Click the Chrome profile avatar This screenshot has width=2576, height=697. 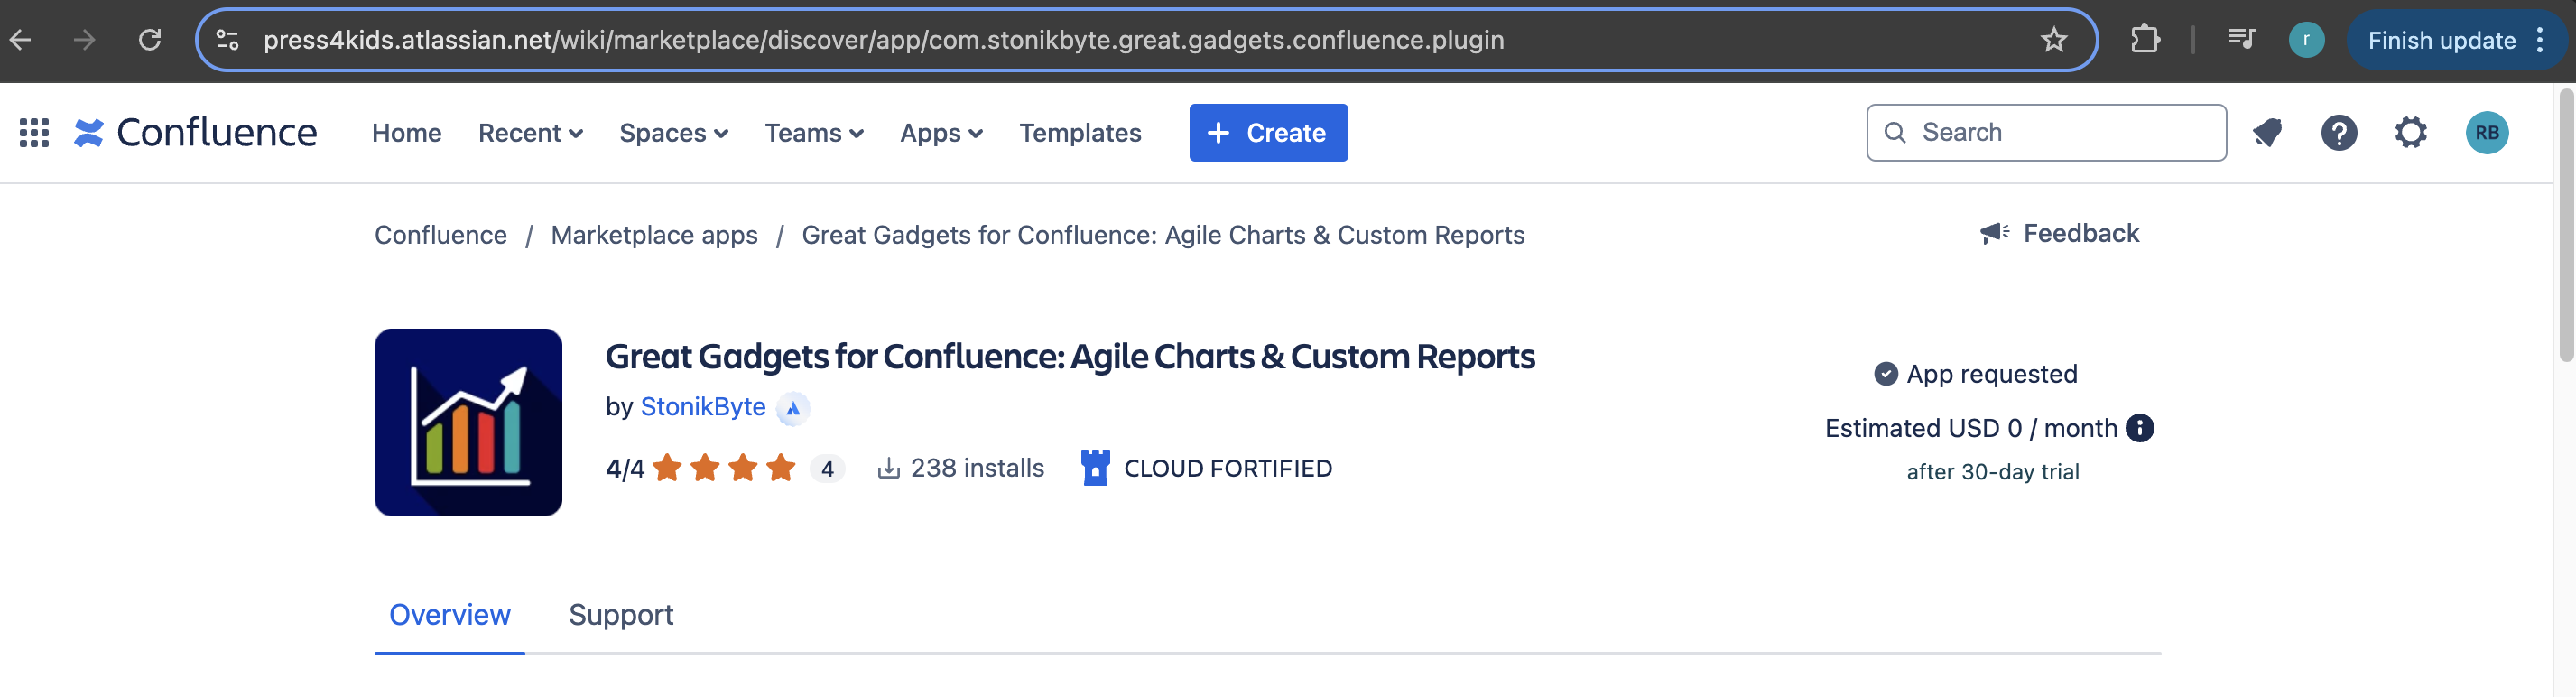click(x=2306, y=40)
